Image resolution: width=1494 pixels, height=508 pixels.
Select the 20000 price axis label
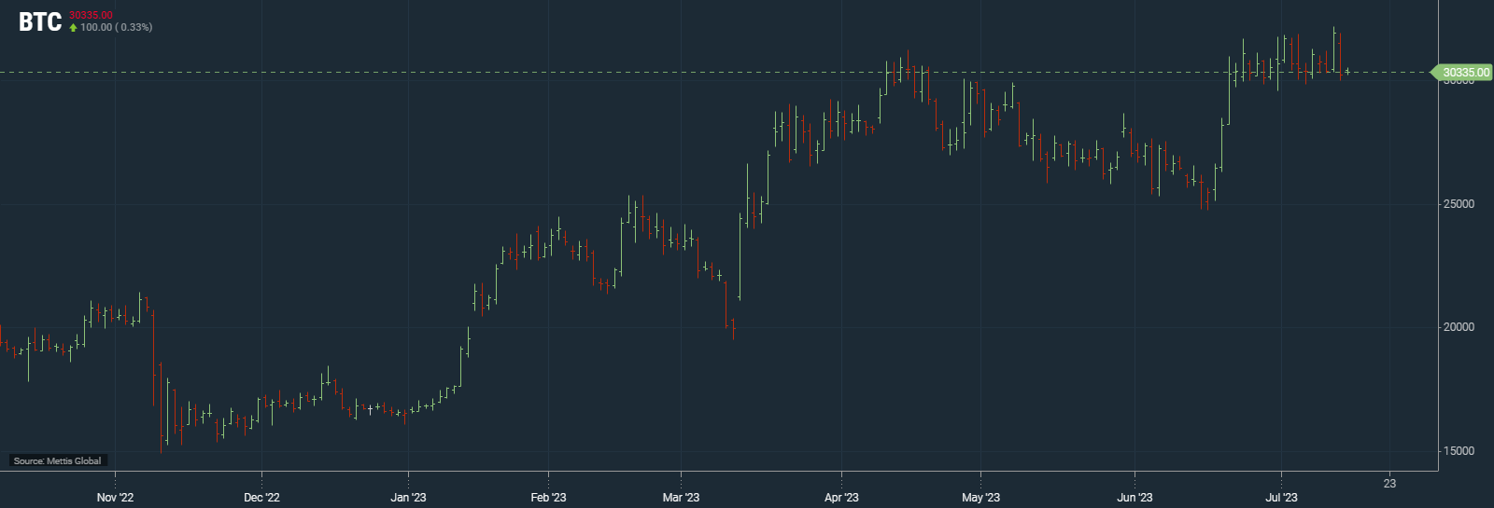pos(1459,327)
